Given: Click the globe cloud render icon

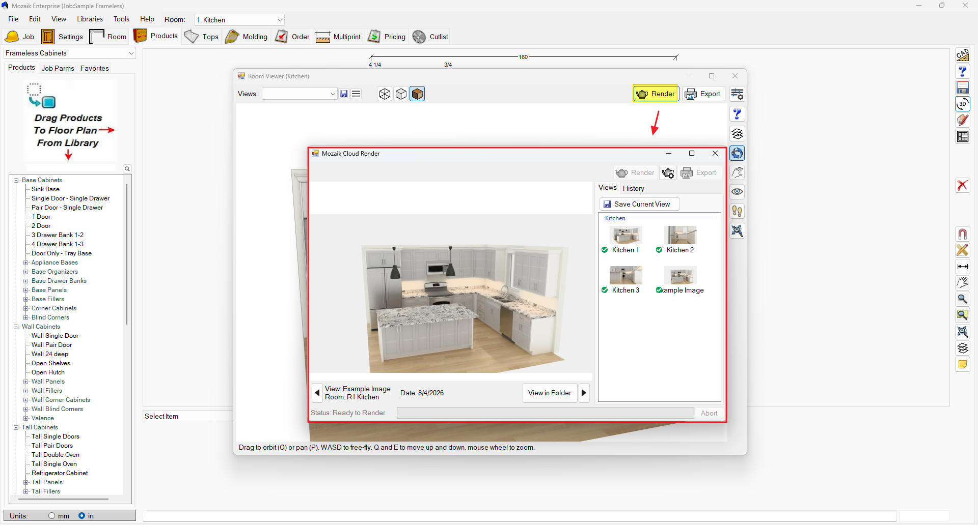Looking at the screenshot, I should tap(737, 153).
